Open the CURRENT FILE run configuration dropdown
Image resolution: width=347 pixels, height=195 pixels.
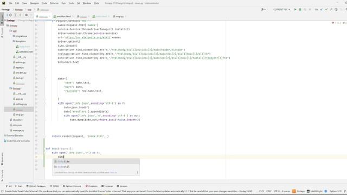pyautogui.click(x=281, y=10)
